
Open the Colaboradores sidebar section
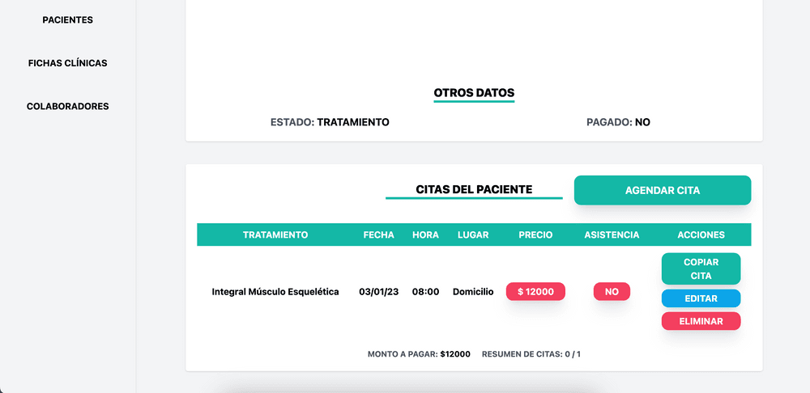tap(68, 106)
